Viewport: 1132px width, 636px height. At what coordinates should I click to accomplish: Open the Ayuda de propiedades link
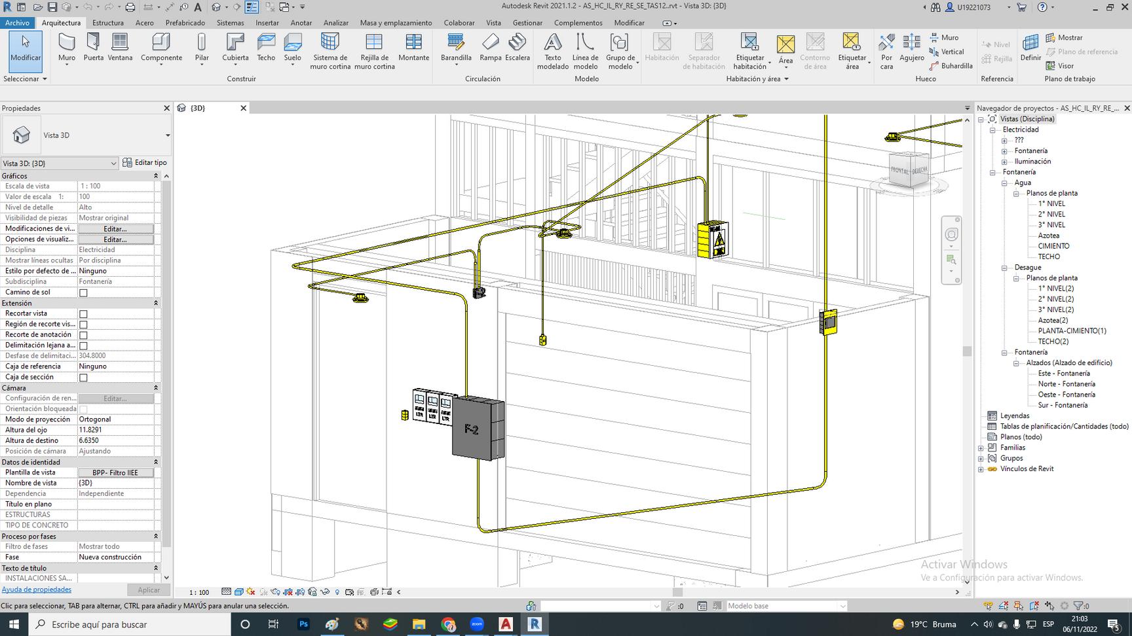(x=37, y=590)
